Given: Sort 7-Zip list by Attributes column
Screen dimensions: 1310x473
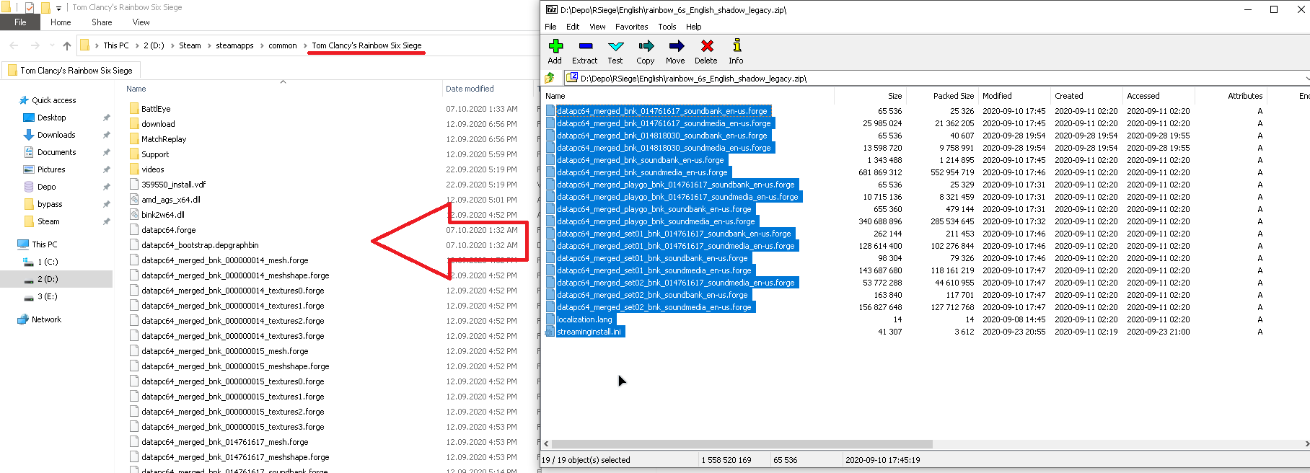Looking at the screenshot, I should 1245,96.
